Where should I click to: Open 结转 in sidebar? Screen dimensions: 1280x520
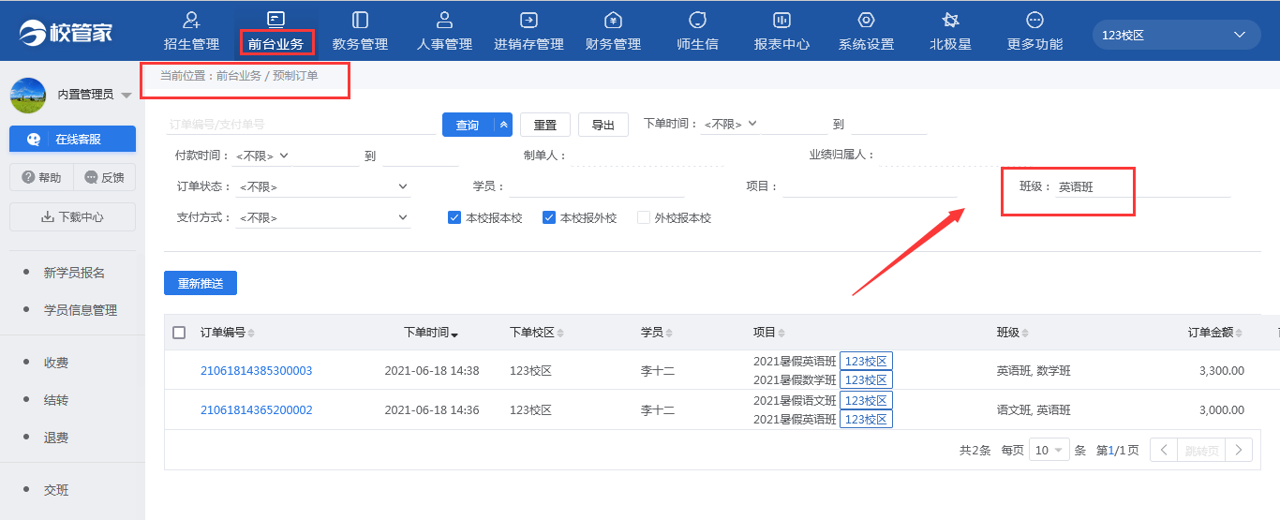coord(56,400)
